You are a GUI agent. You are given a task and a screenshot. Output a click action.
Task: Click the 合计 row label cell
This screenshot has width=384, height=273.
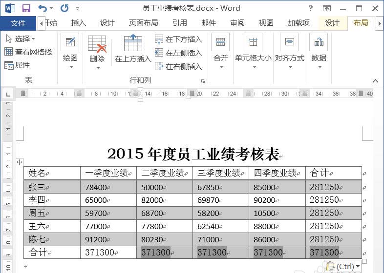click(x=52, y=252)
